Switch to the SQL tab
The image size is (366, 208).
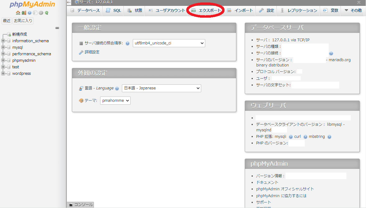click(x=113, y=11)
